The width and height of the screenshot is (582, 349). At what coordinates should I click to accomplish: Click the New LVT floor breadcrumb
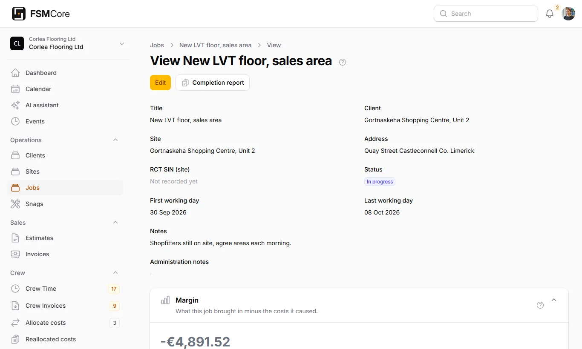tap(215, 45)
